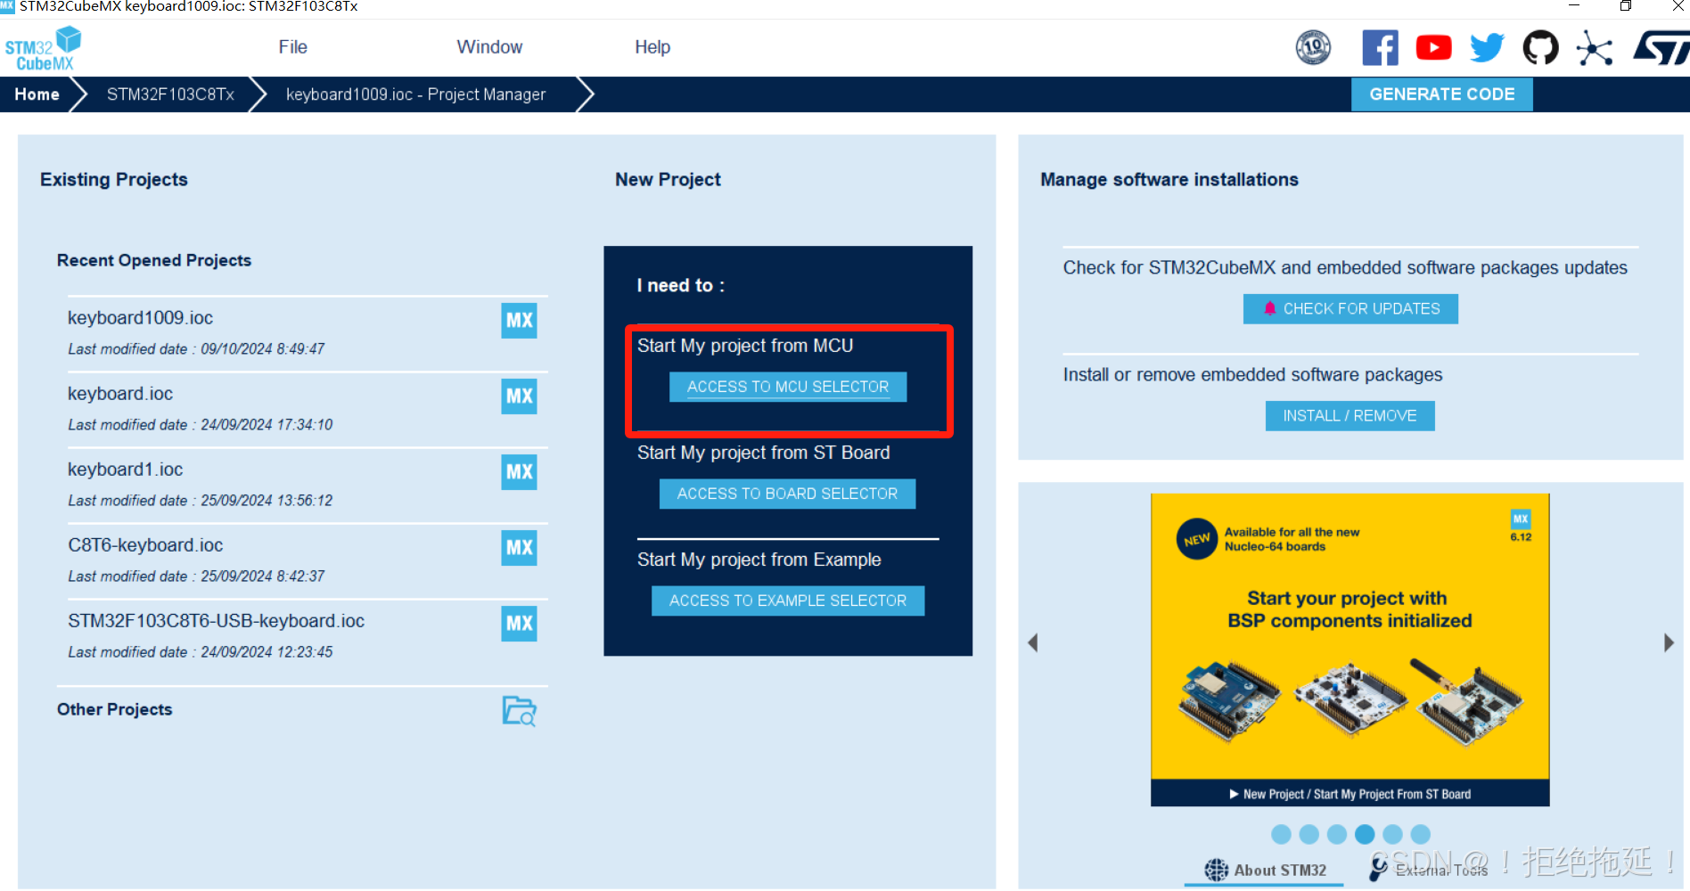Click MX icon for keyboard1009.ioc
This screenshot has height=891, width=1690.
(x=519, y=320)
